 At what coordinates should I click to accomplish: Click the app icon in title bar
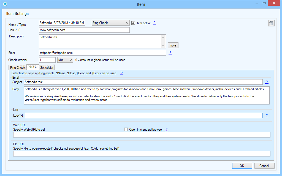[x=5, y=4]
